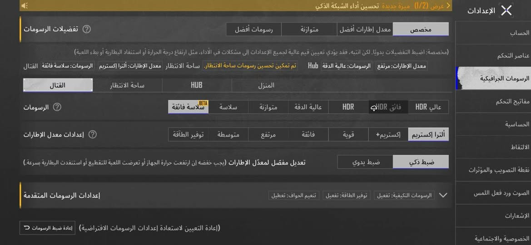531x245 pixels.
Task: Open help icon beside إعدادات معدل الإطارات
Action: click(93, 134)
